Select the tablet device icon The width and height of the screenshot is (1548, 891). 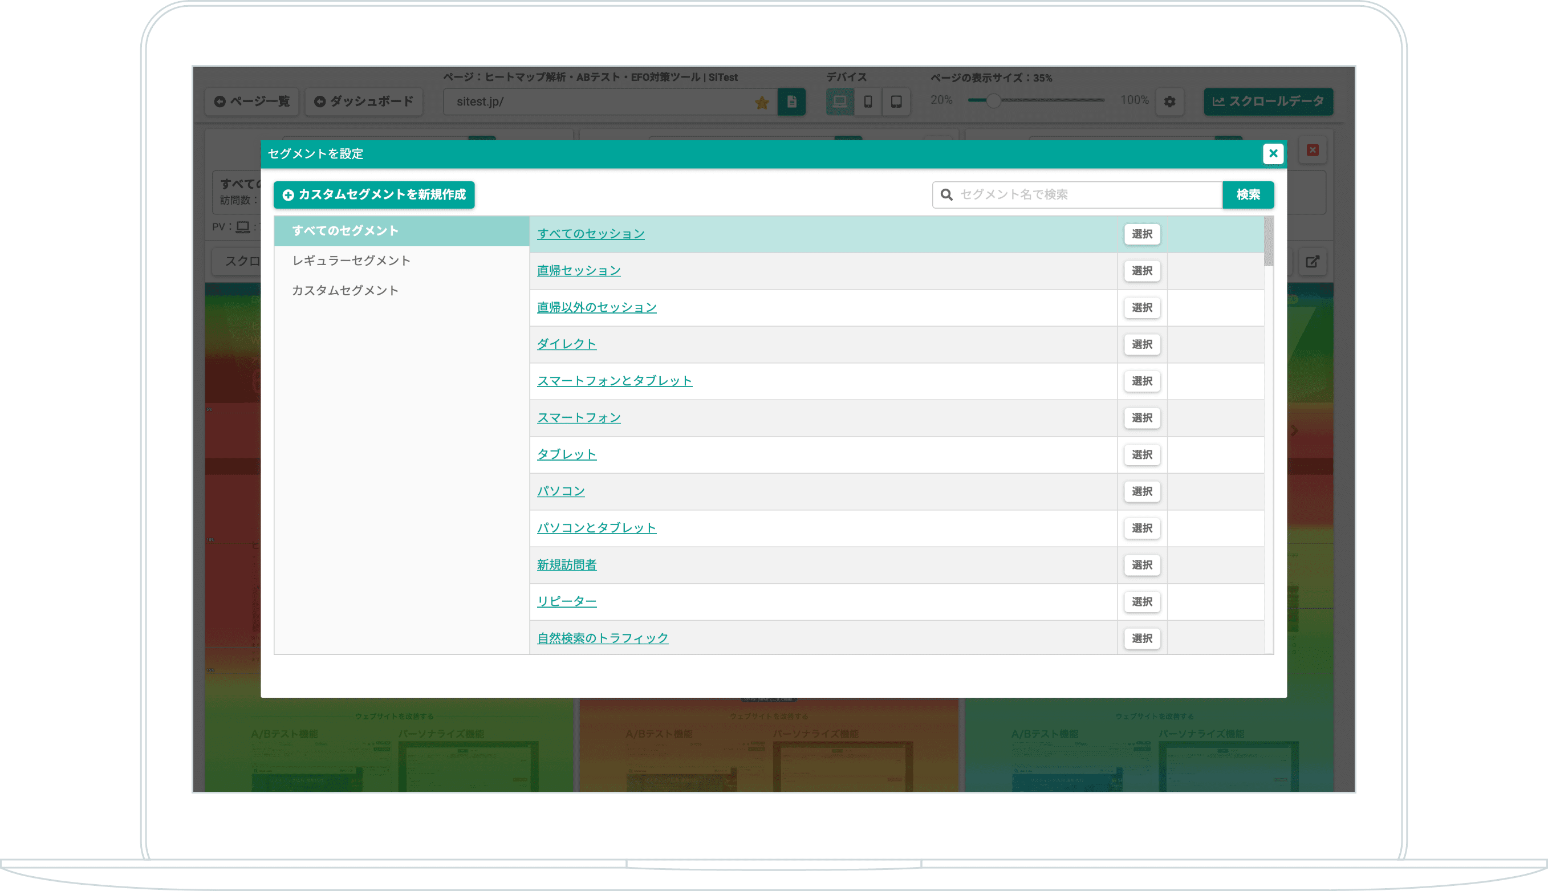(x=896, y=101)
